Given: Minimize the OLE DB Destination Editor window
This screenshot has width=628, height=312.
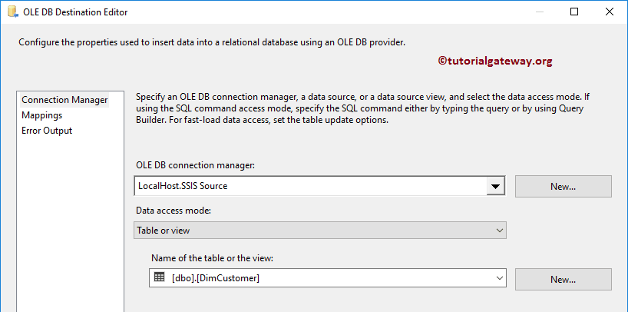Looking at the screenshot, I should click(x=540, y=12).
